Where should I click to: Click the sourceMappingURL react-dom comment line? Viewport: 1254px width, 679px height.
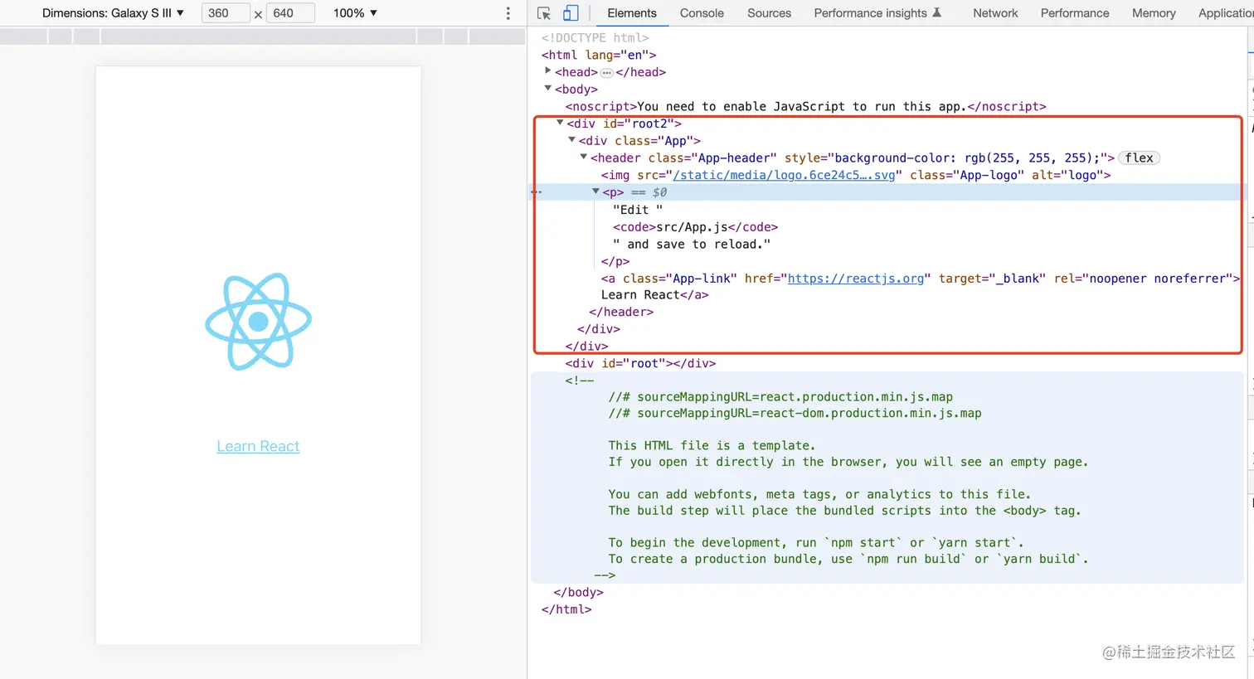point(795,413)
